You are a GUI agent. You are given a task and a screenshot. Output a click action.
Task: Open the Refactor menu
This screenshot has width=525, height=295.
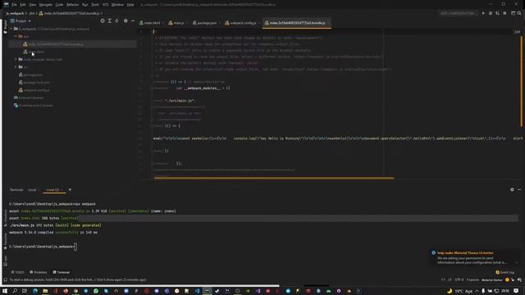(x=72, y=5)
